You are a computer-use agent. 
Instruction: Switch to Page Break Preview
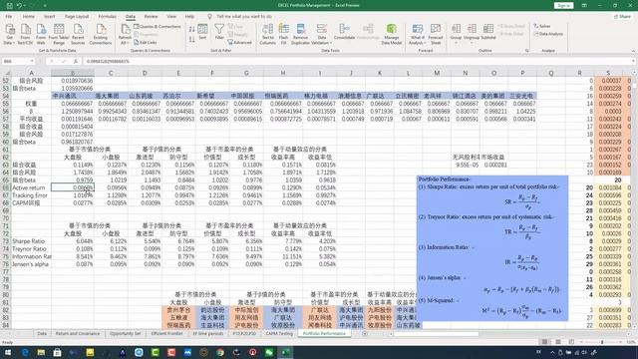pos(571,342)
